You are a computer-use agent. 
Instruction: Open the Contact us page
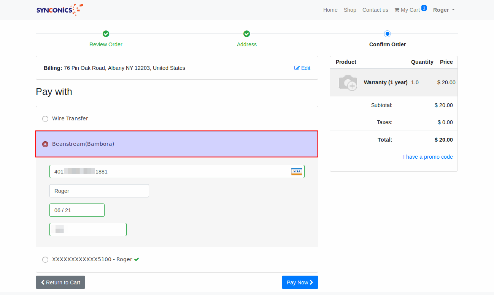click(x=375, y=10)
